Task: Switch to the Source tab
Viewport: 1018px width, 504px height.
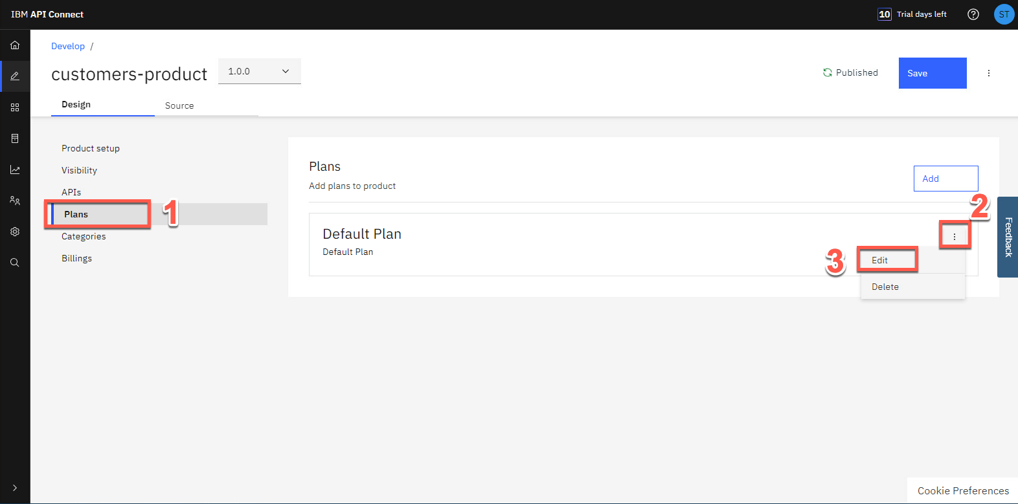Action: [179, 105]
